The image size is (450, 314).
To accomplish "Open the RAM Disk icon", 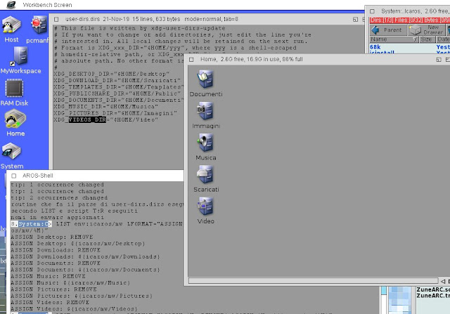I will [14, 93].
